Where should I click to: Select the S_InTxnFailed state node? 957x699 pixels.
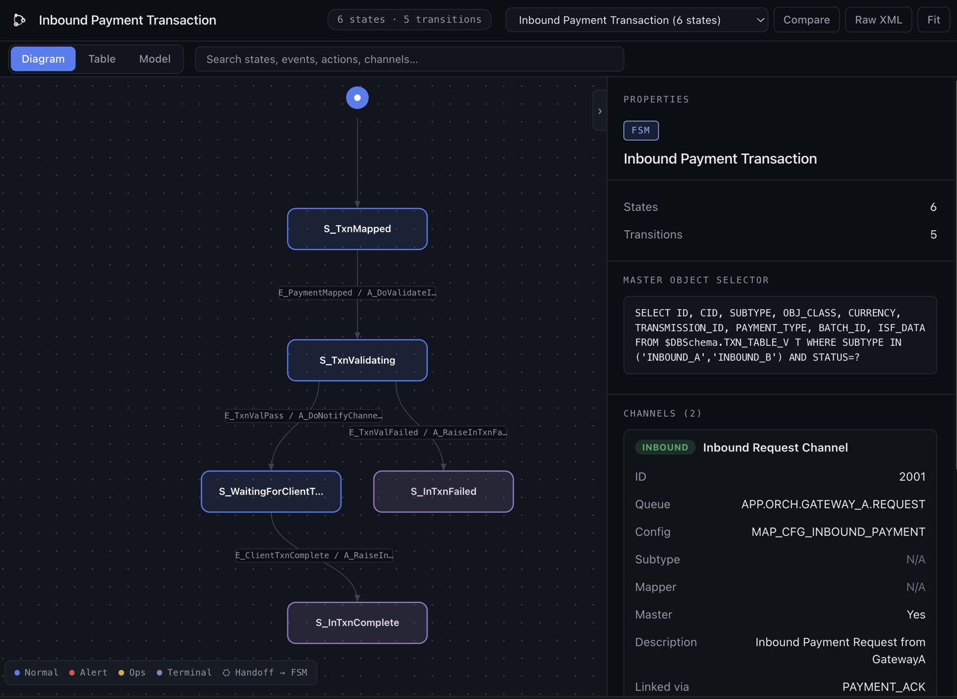443,492
